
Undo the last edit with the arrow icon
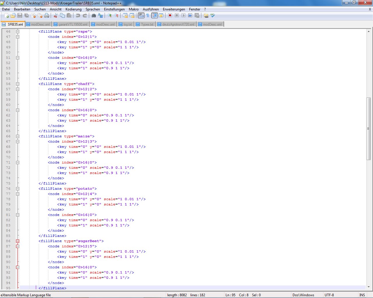point(78,15)
